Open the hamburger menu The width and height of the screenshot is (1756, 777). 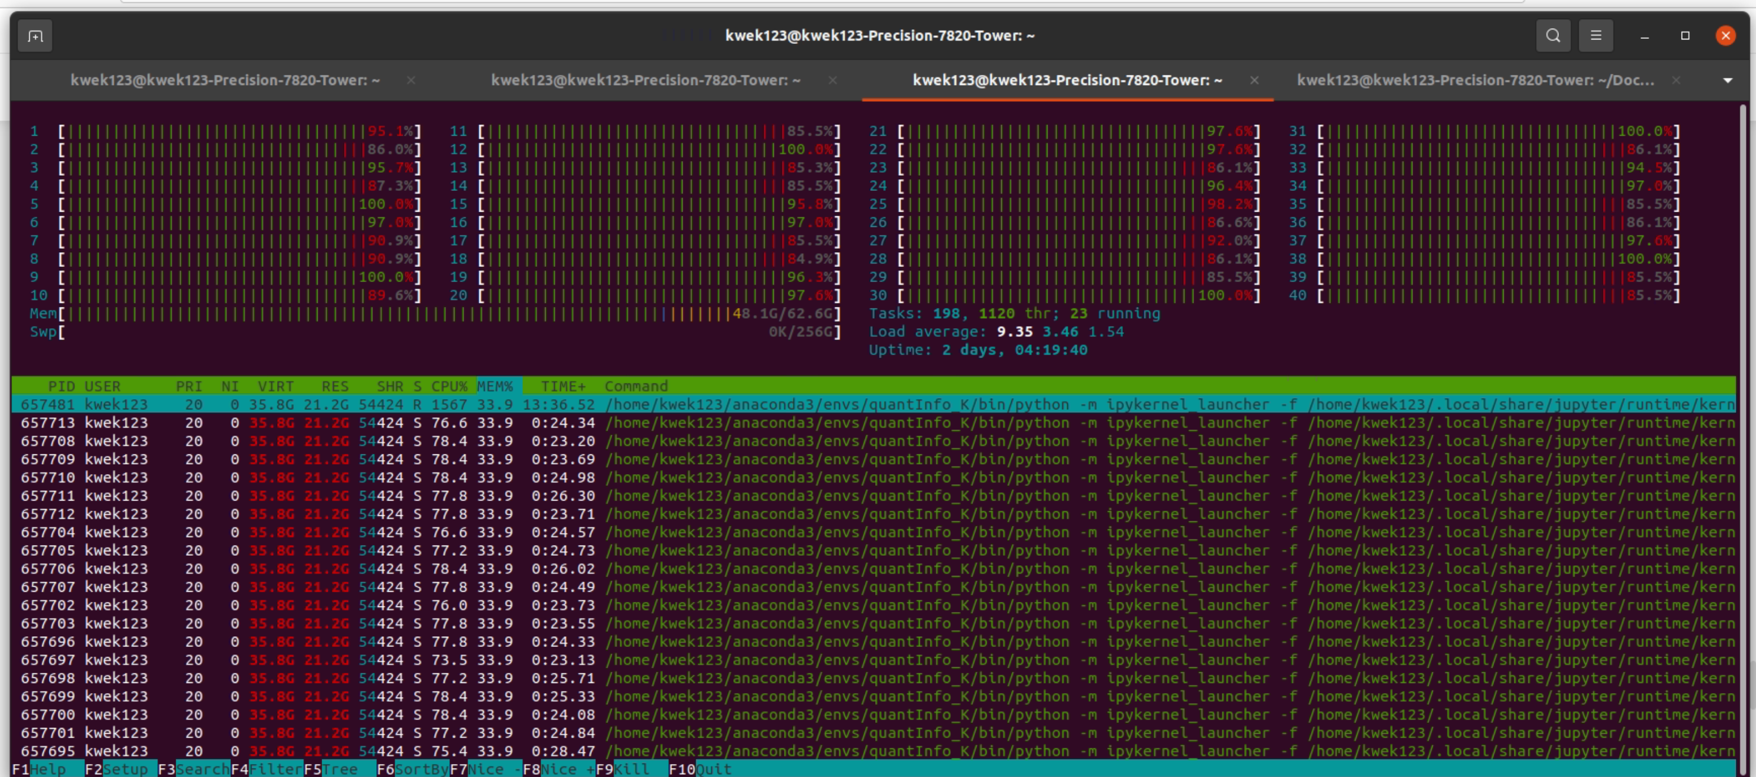pos(1595,35)
